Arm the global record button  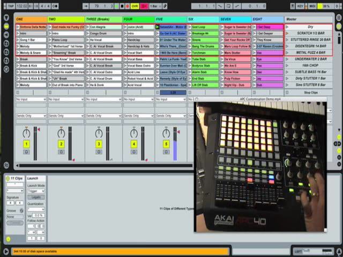click(x=128, y=6)
